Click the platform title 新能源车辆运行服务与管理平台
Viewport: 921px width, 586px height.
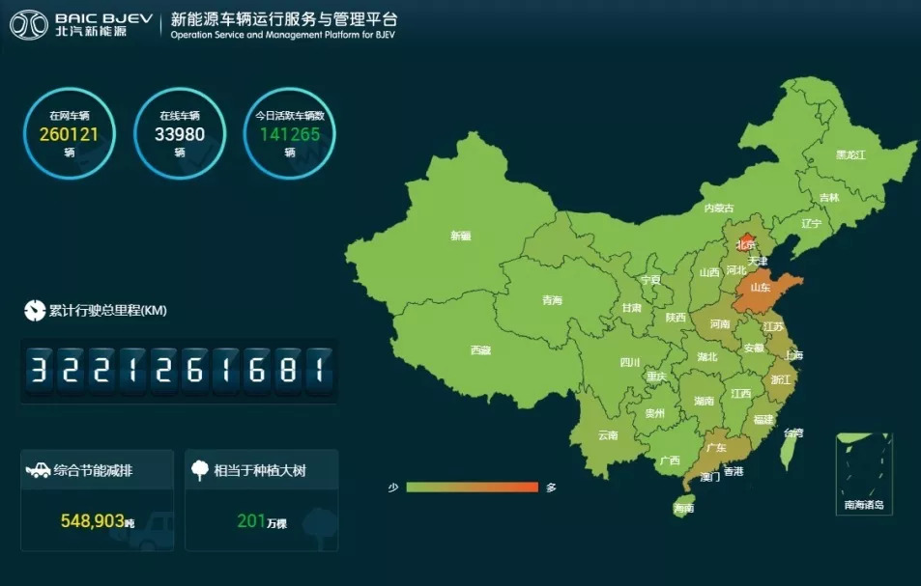click(x=282, y=20)
